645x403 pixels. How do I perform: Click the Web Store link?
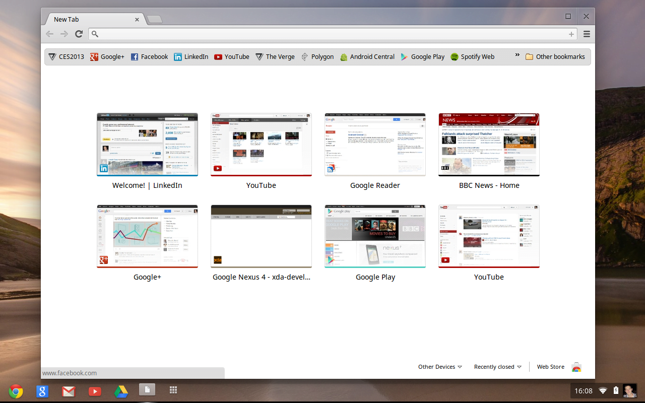551,367
